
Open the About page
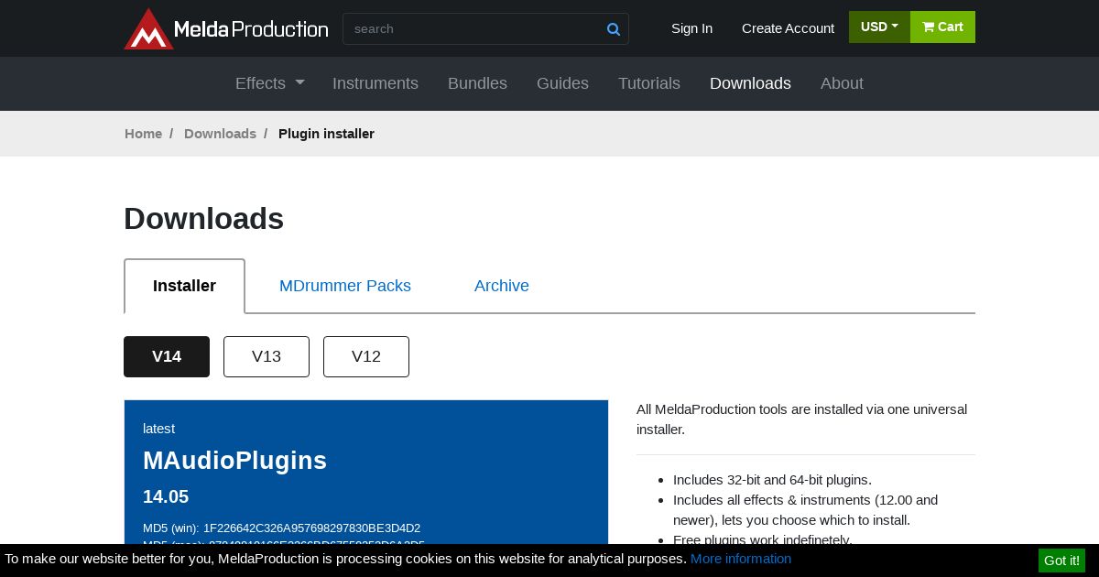tap(842, 83)
